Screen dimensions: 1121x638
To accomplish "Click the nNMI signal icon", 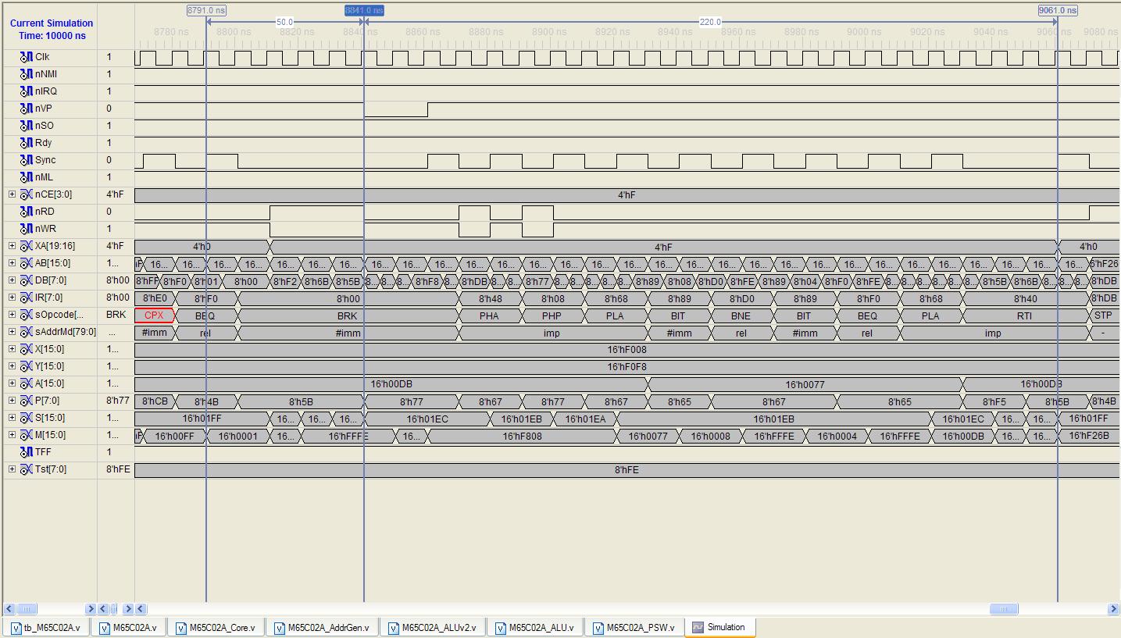I will pyautogui.click(x=27, y=74).
